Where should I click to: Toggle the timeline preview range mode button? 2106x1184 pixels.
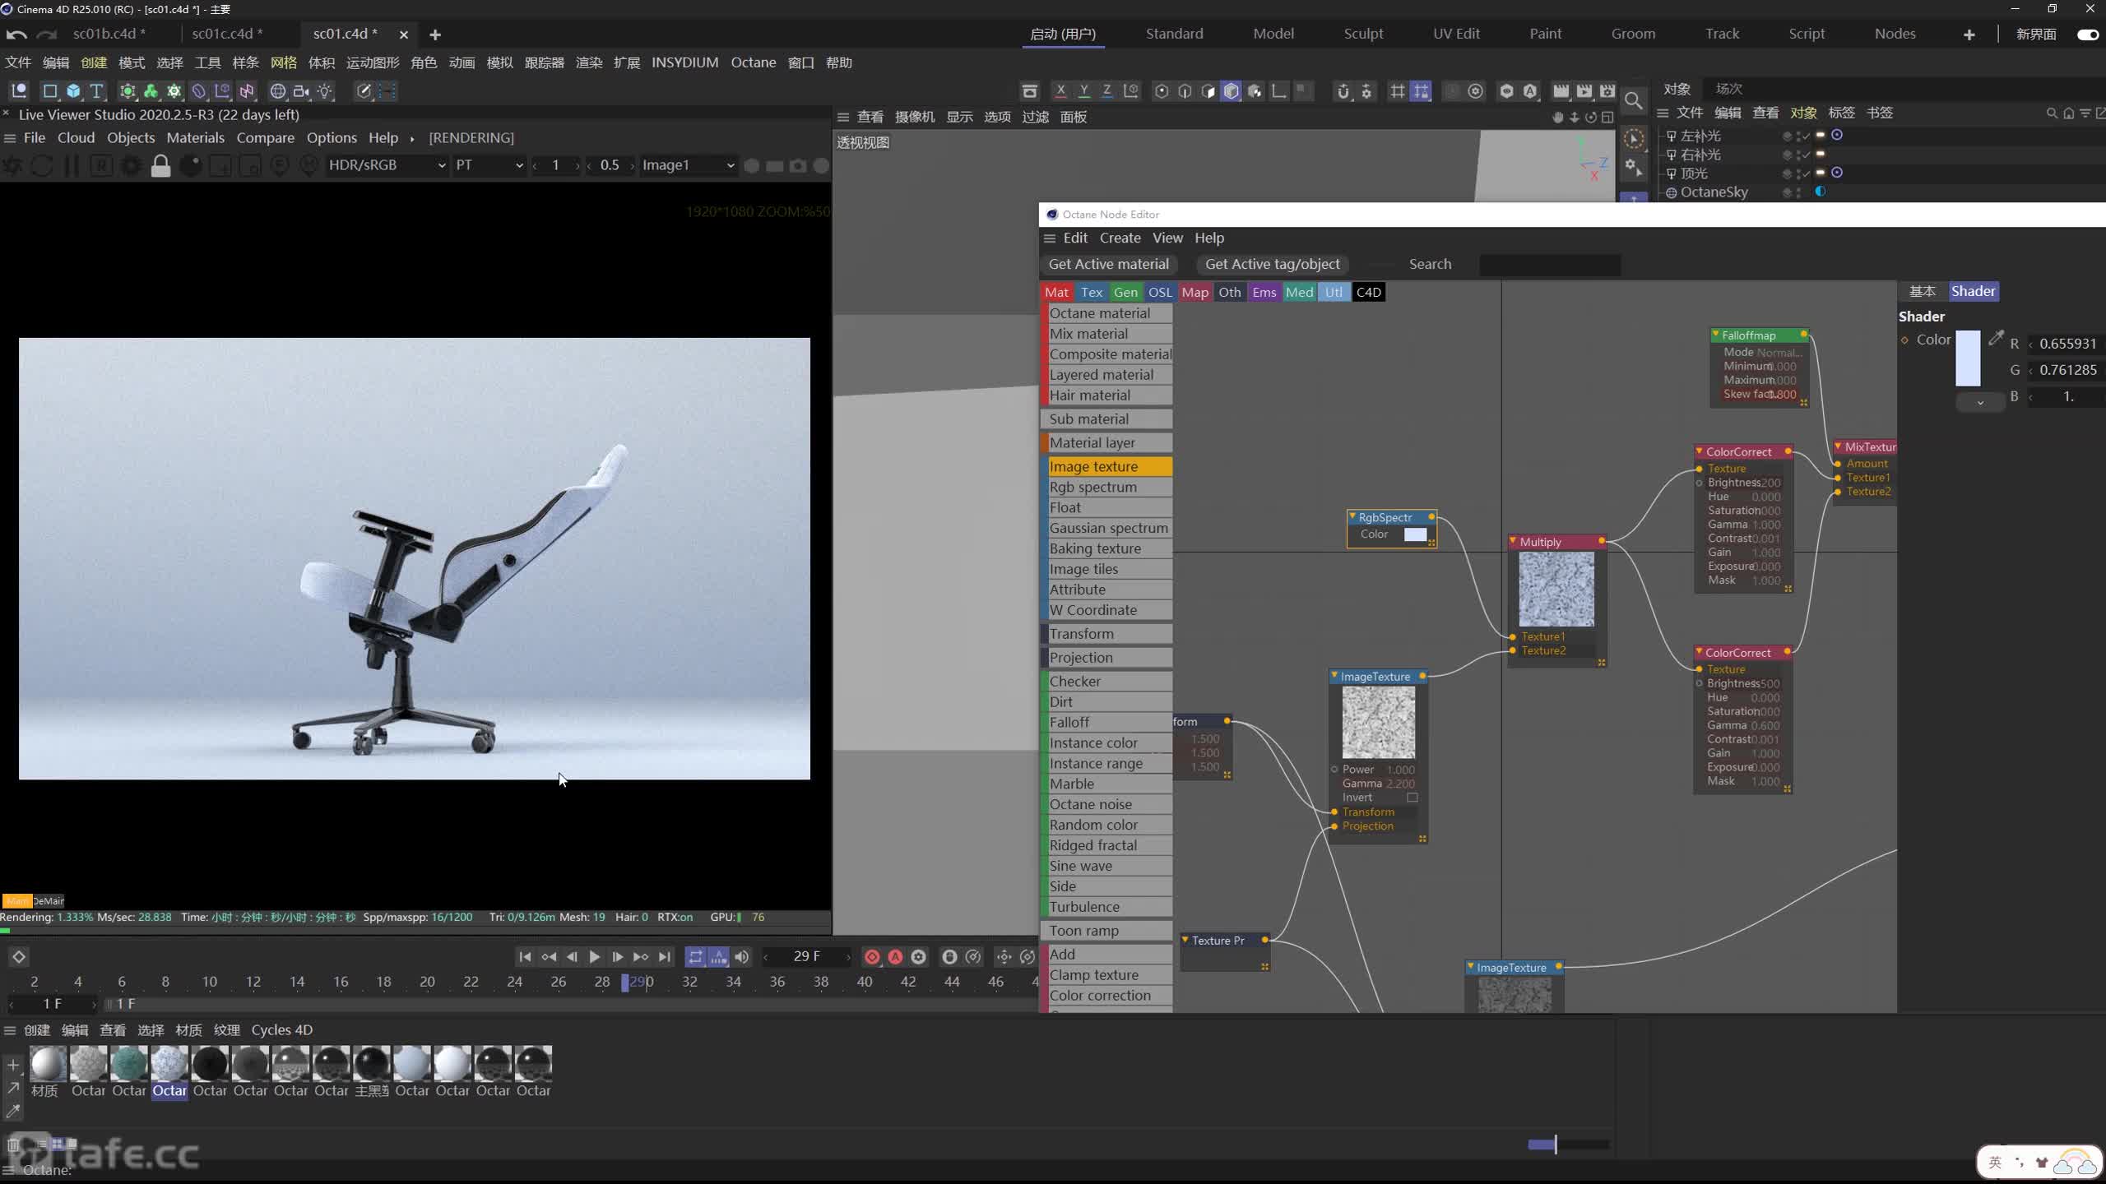(x=718, y=957)
